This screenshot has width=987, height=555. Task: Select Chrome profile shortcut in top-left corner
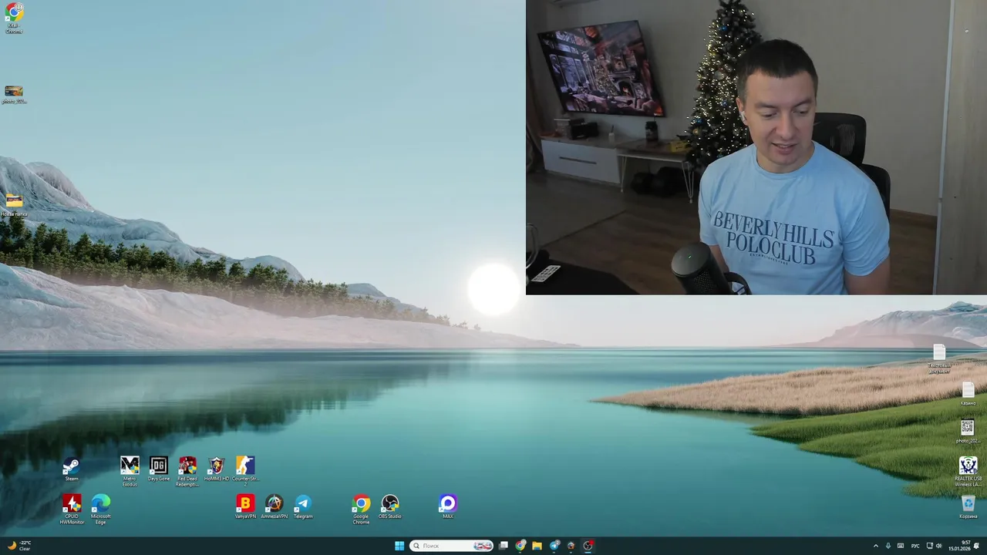point(14,18)
